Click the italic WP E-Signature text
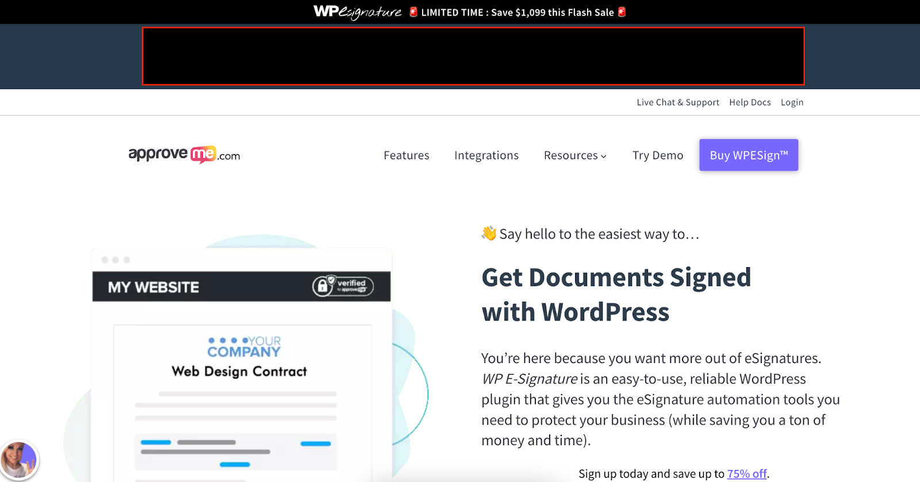920x482 pixels. (x=530, y=379)
